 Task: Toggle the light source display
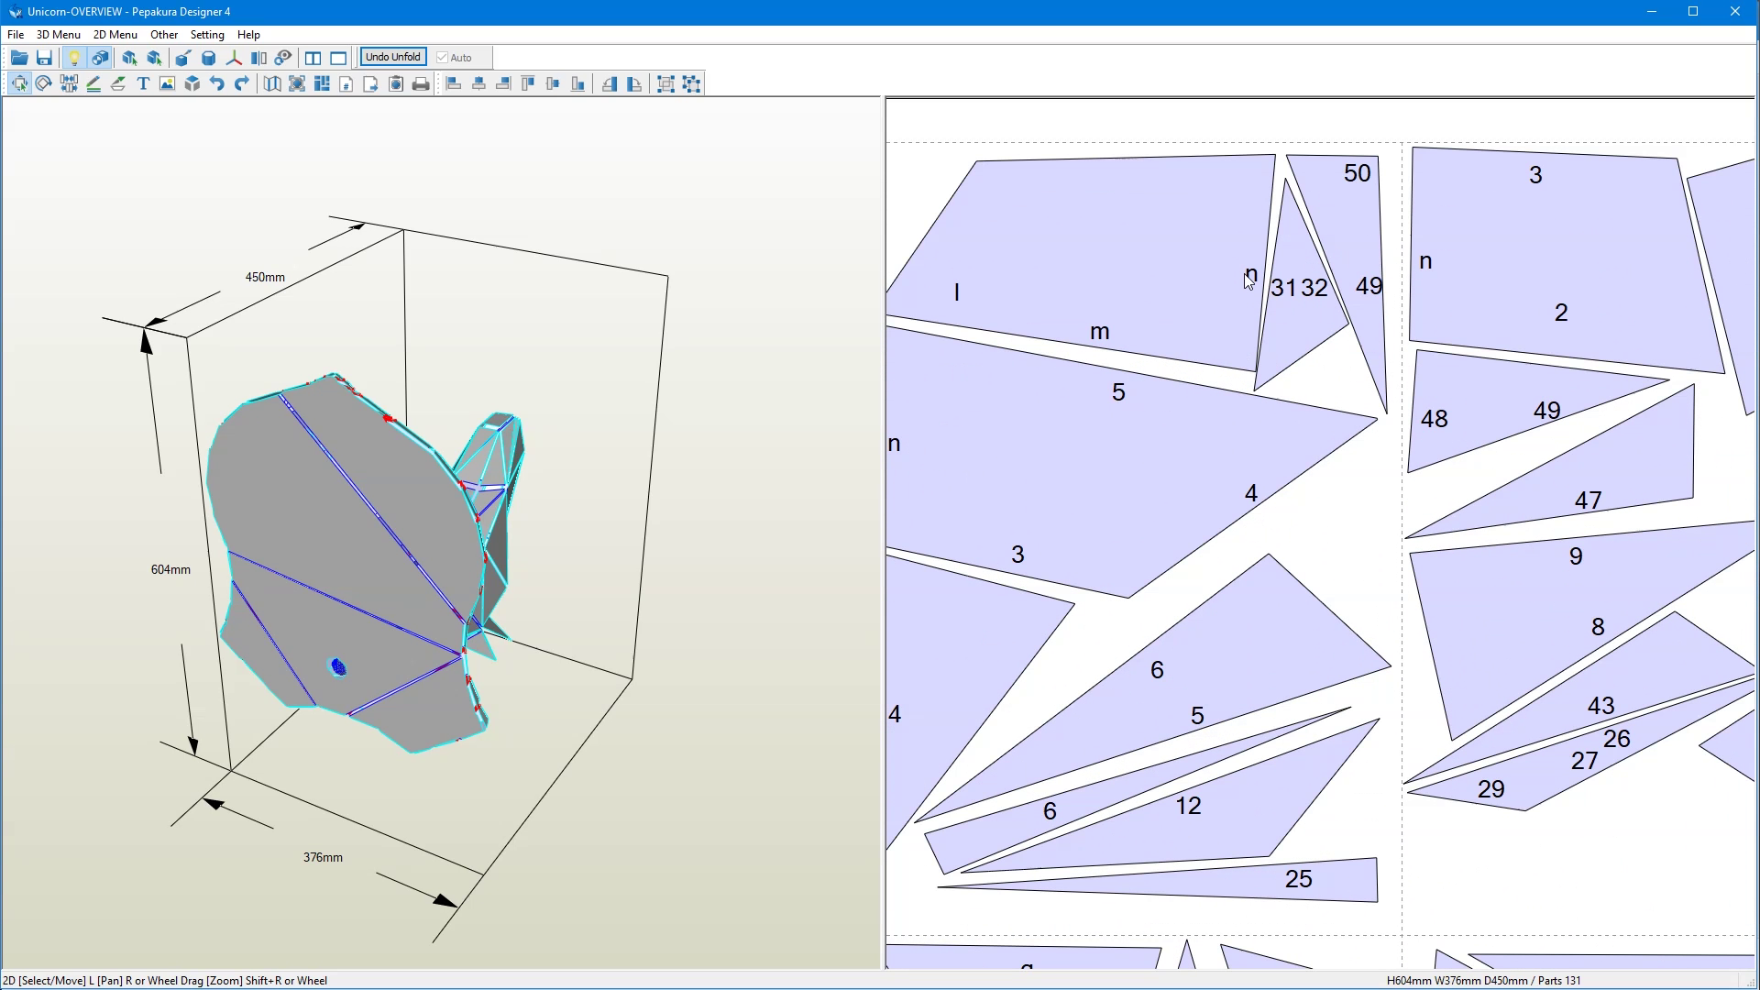point(73,57)
